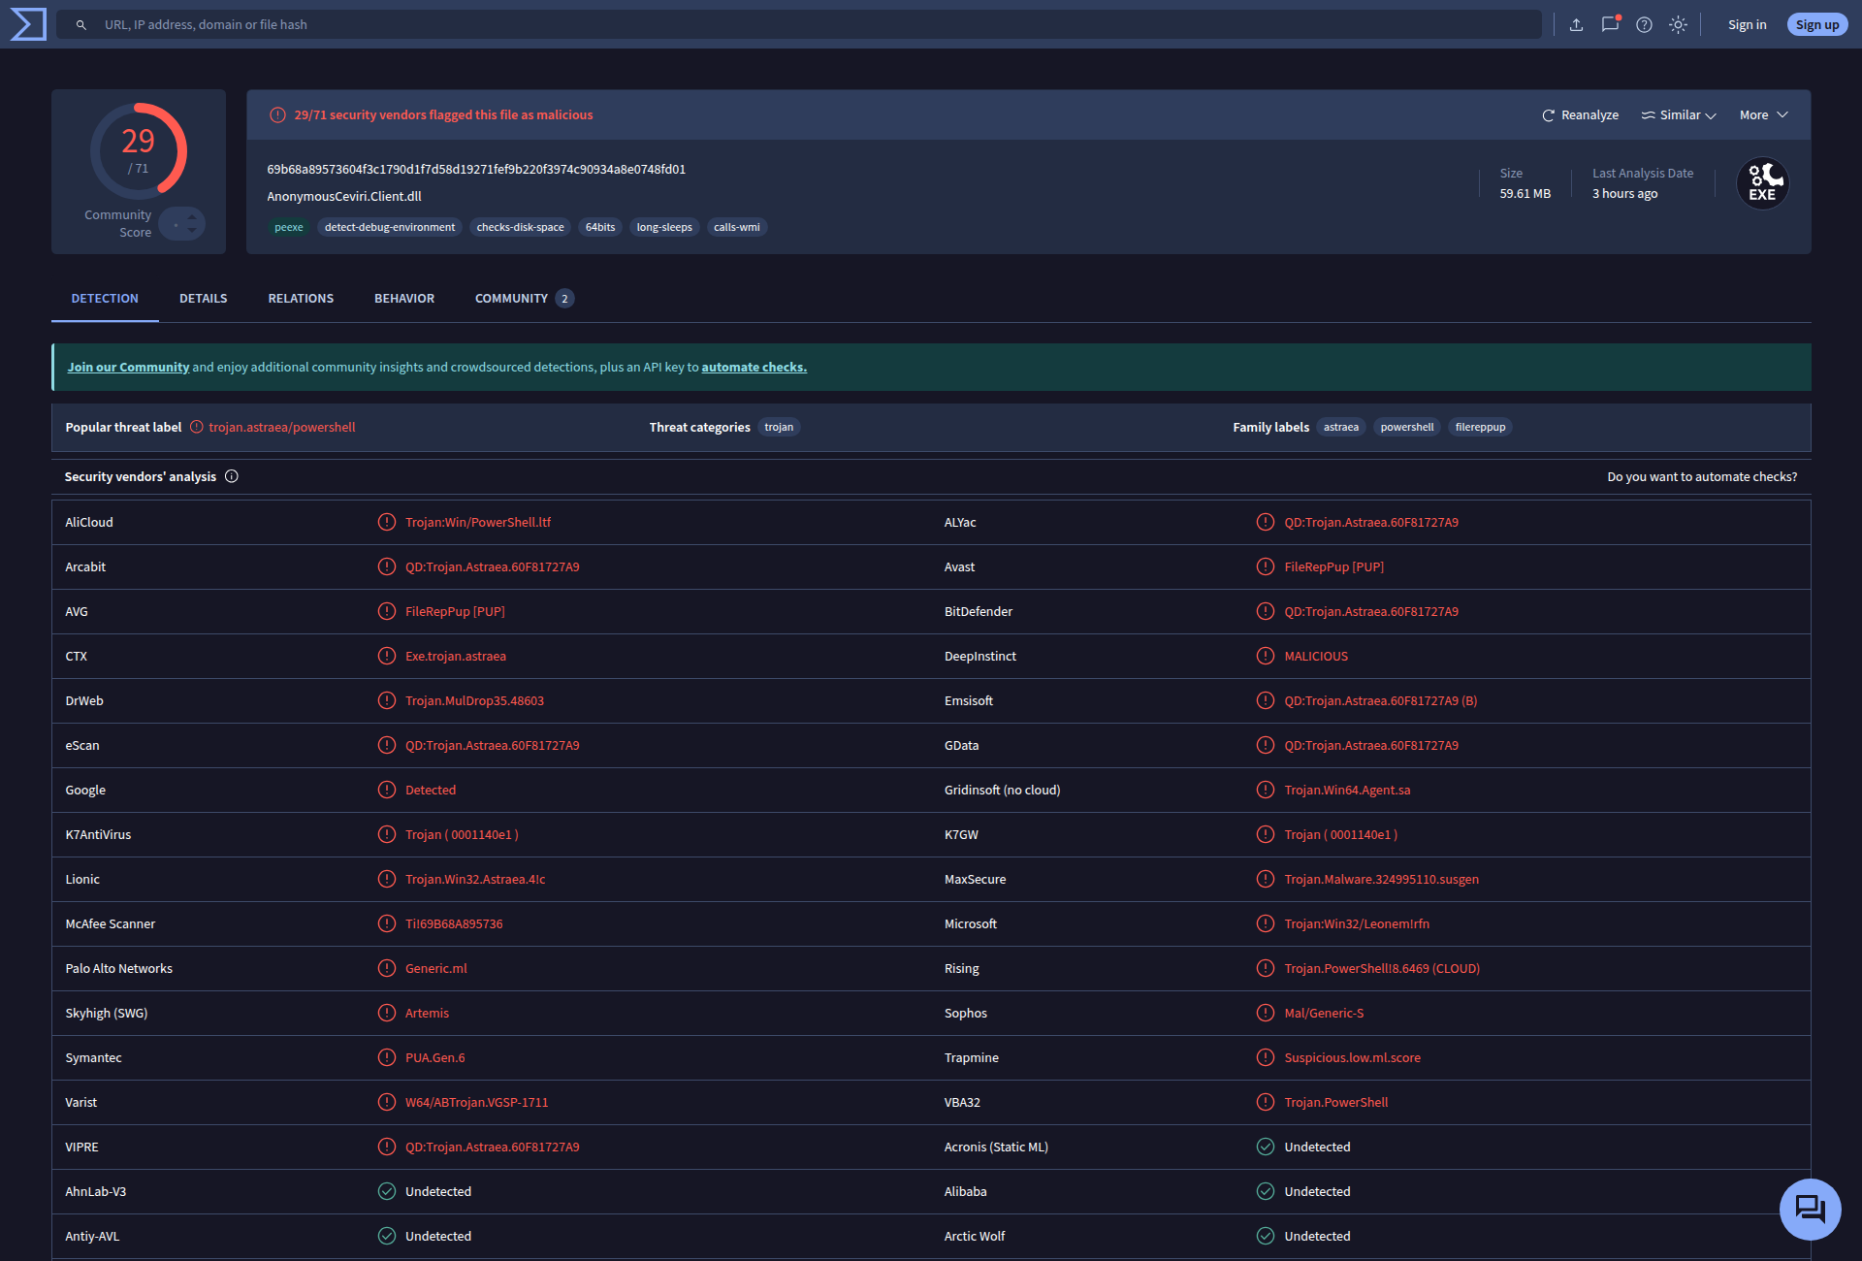The image size is (1862, 1261).
Task: Click the calls-wmi tag
Action: pyautogui.click(x=737, y=228)
